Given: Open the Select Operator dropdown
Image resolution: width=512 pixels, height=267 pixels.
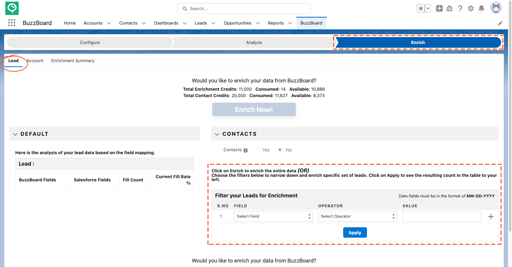Looking at the screenshot, I should [357, 216].
